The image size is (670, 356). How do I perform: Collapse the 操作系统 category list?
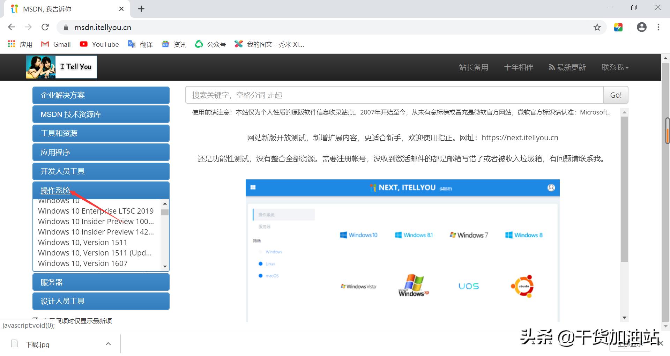coord(55,190)
